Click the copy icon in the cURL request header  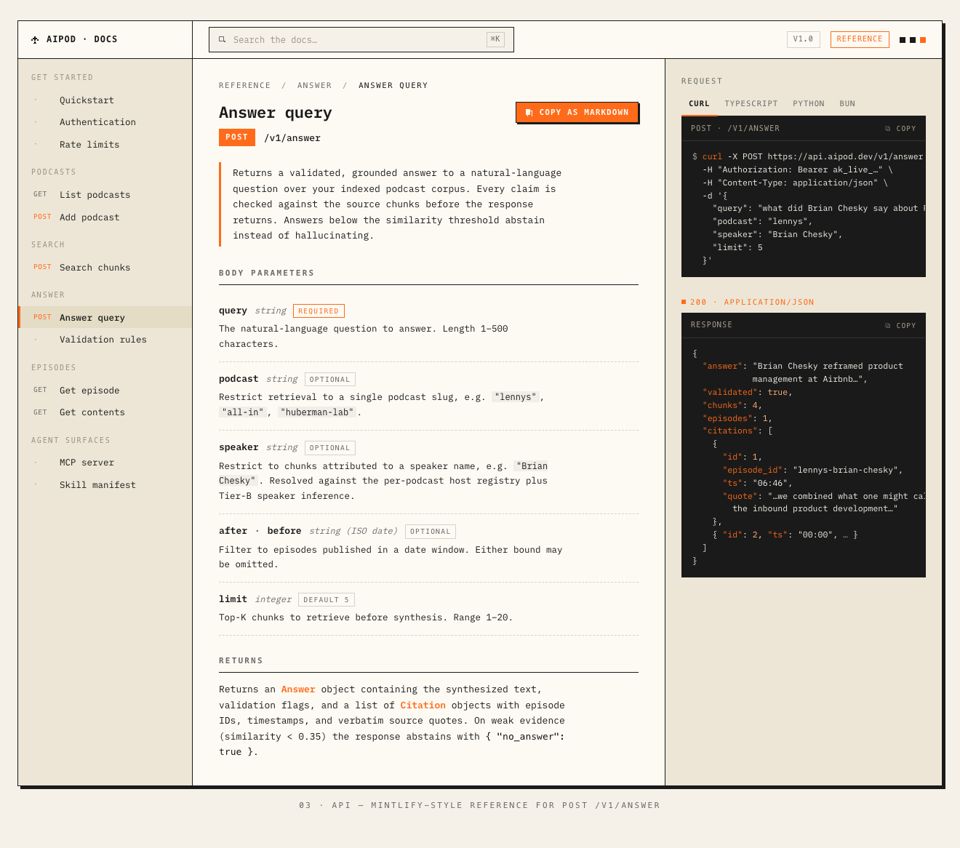[887, 129]
